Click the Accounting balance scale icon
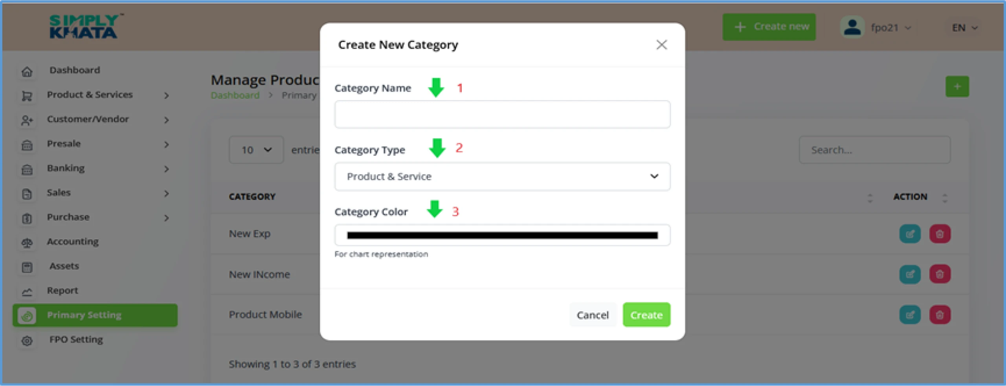 pos(27,243)
